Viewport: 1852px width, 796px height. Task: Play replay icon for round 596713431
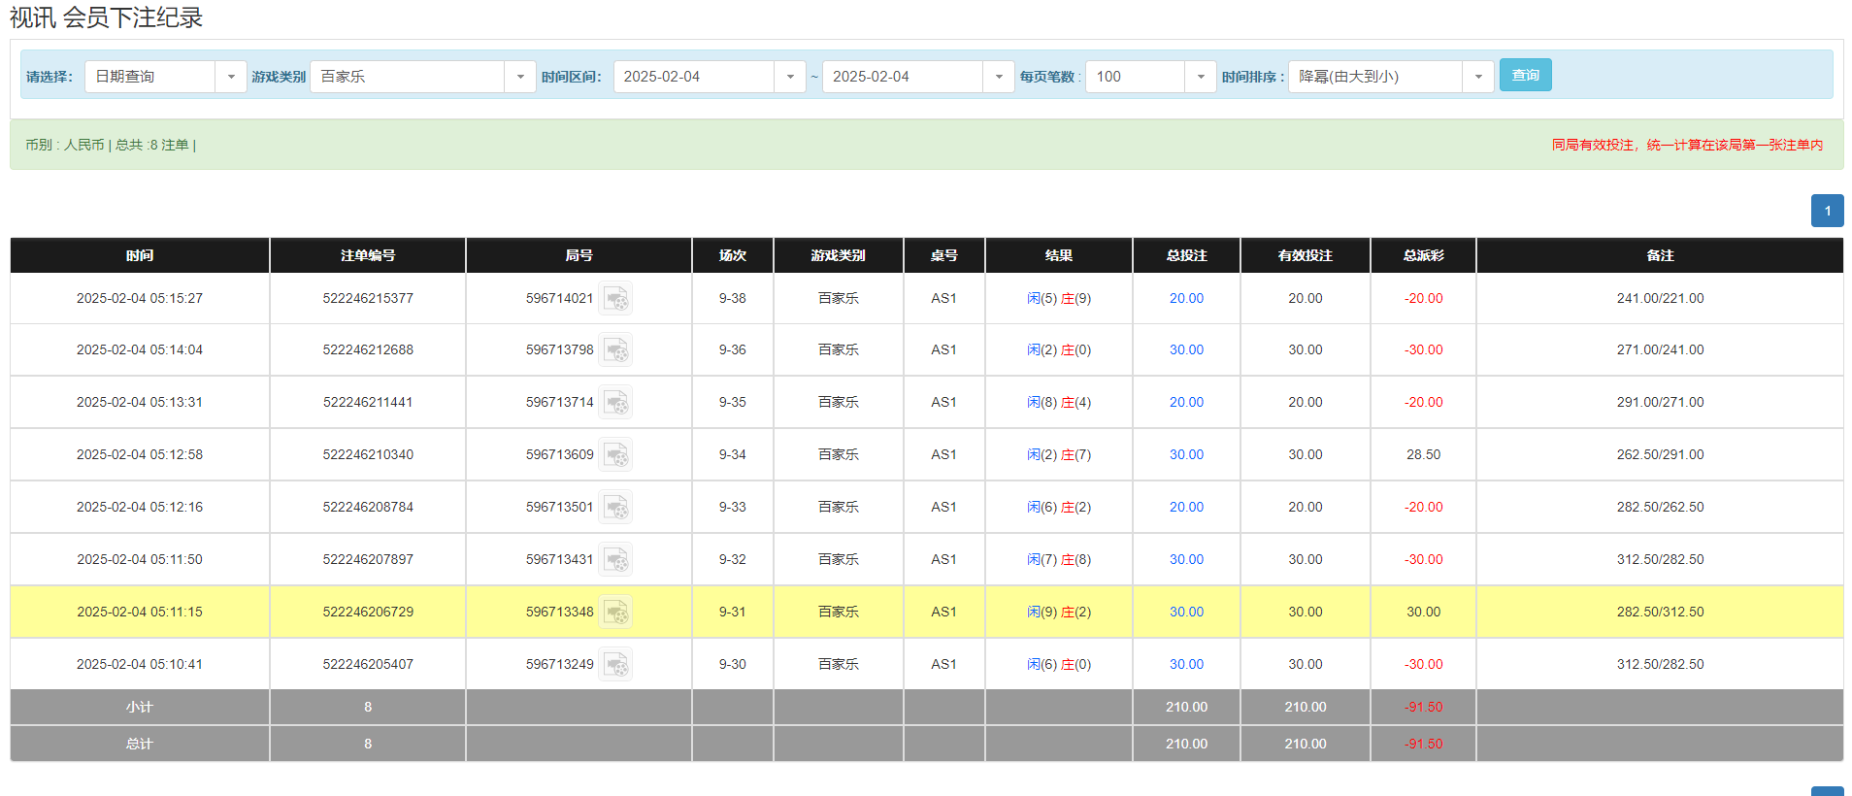pyautogui.click(x=615, y=560)
